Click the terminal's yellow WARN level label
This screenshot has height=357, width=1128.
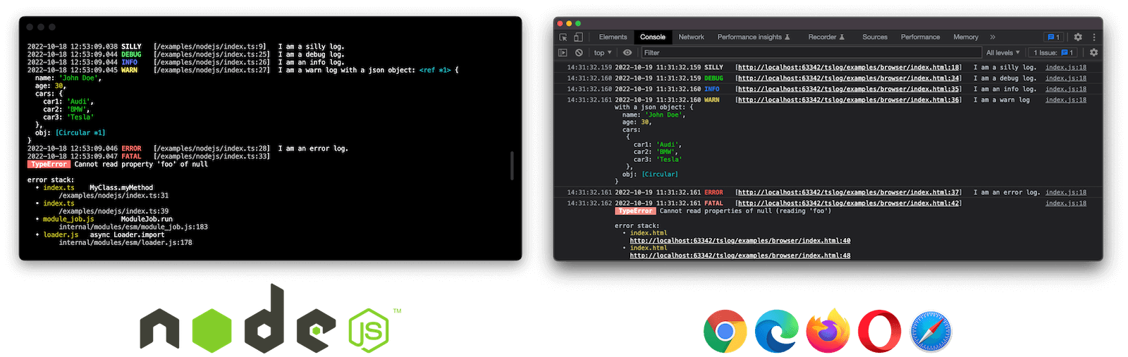129,70
